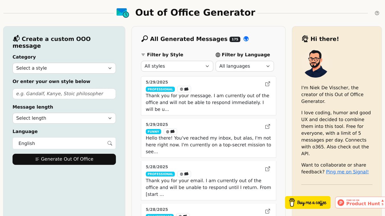Screen dimensions: 385x216
Task: Open the 5/28/2025 Professional message link icon
Action: [x=267, y=169]
